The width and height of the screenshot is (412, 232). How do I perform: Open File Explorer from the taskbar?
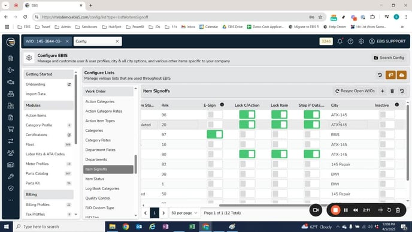pyautogui.click(x=112, y=227)
